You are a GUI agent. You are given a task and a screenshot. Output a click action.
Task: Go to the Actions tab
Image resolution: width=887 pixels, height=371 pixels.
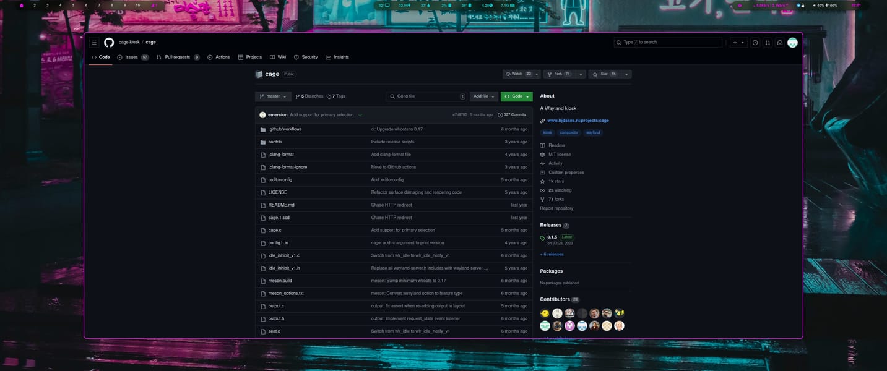[x=219, y=57]
